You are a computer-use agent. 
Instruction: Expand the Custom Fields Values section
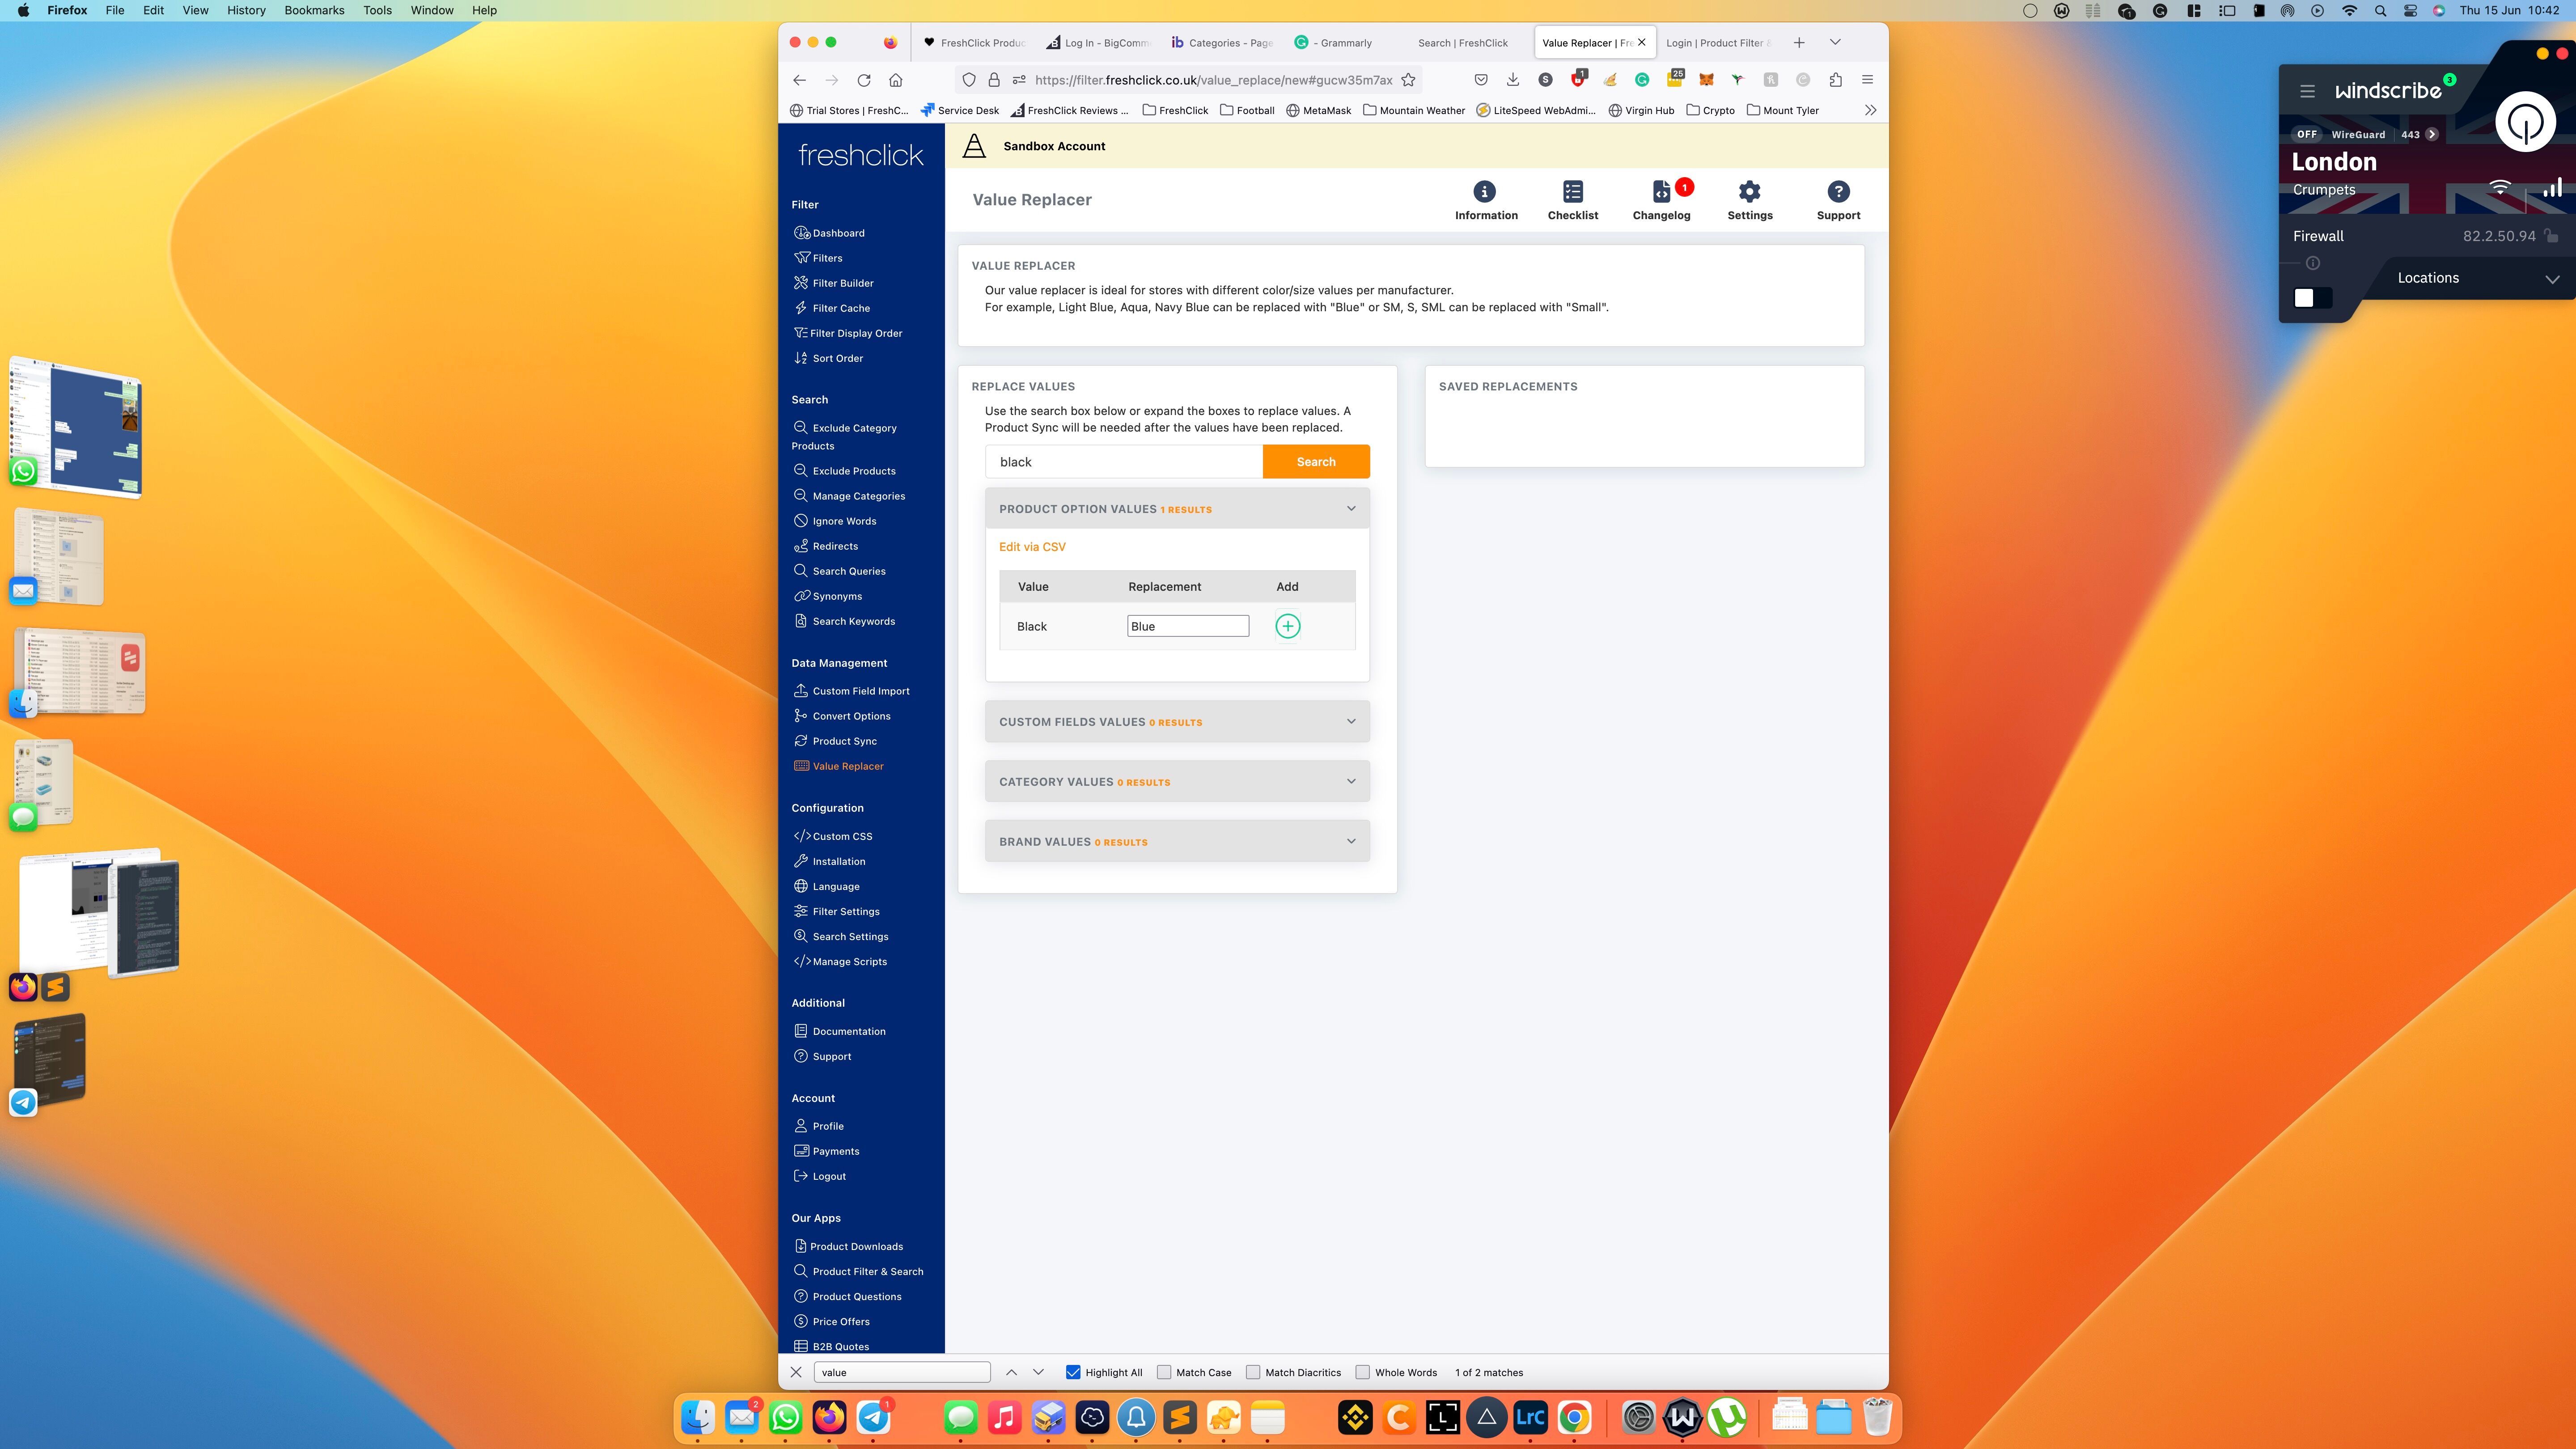1177,721
